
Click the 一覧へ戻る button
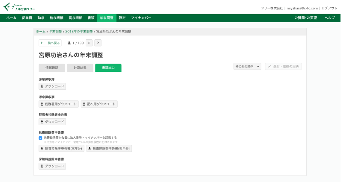(50, 43)
